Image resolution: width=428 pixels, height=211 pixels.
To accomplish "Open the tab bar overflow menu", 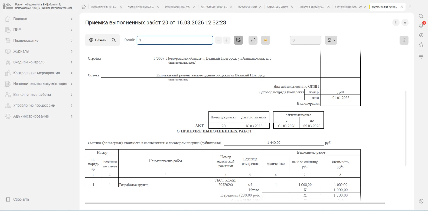I will [410, 7].
